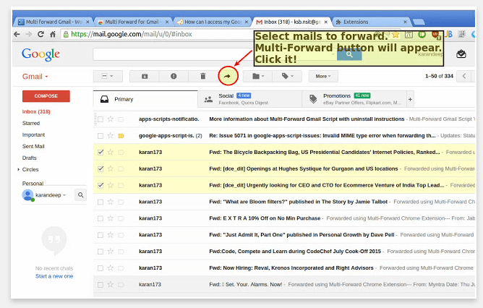
Task: Add a new inbox category tab plus
Action: [x=410, y=99]
